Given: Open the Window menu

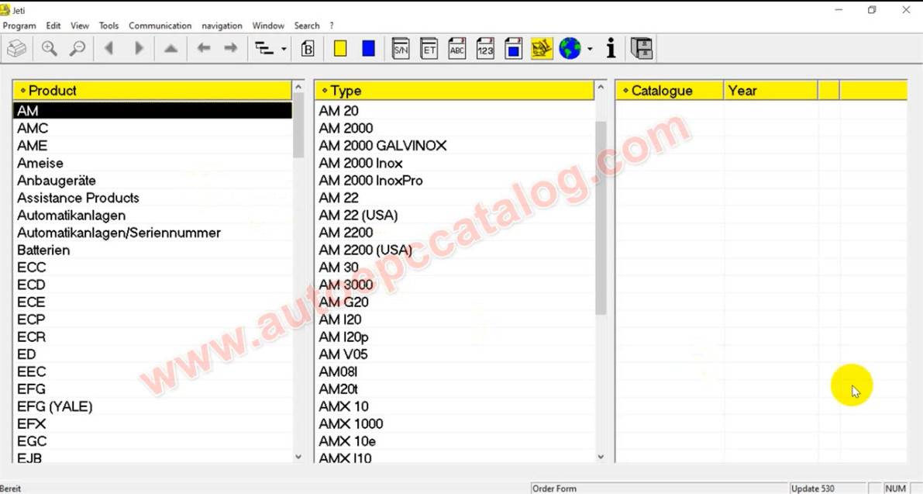Looking at the screenshot, I should pyautogui.click(x=268, y=26).
